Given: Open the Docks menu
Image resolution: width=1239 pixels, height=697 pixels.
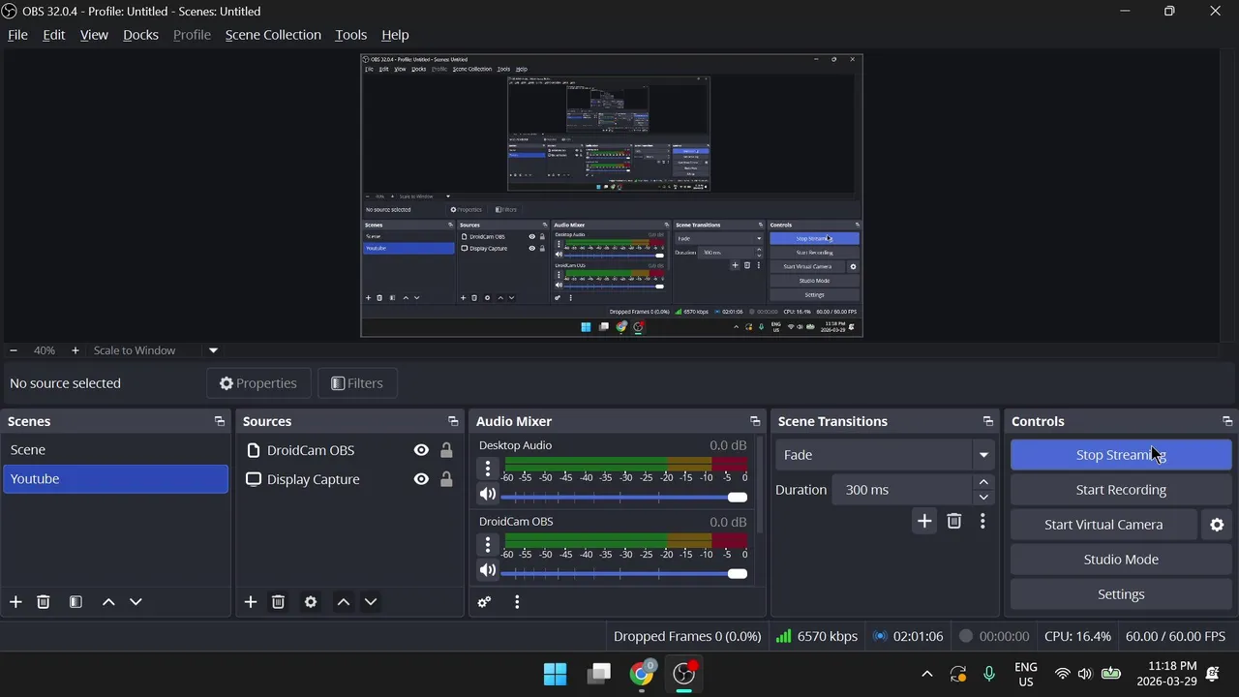Looking at the screenshot, I should tap(140, 35).
